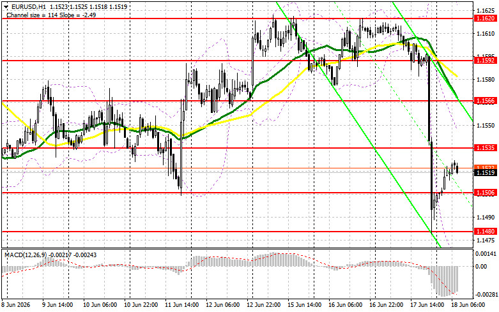Select the 1.1535 red price level label
This screenshot has width=499, height=312.
[x=485, y=148]
